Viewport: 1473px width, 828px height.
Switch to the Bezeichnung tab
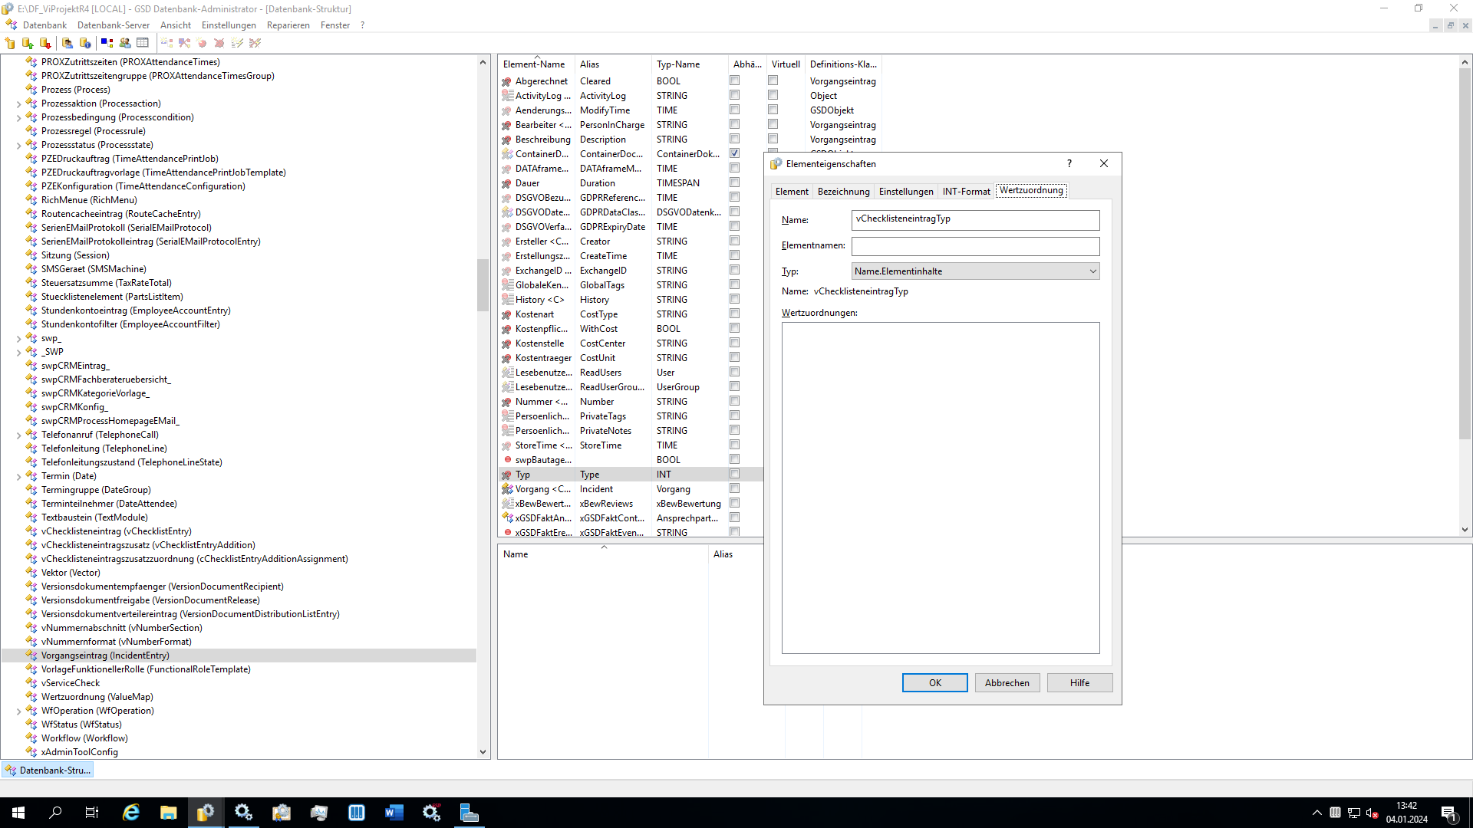843,192
